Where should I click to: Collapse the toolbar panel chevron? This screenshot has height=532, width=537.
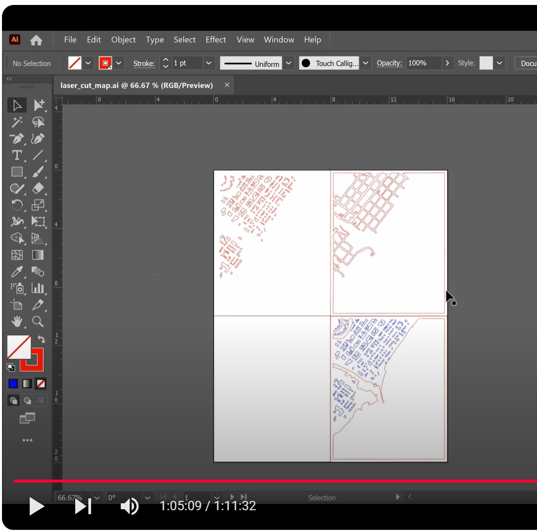(9, 78)
